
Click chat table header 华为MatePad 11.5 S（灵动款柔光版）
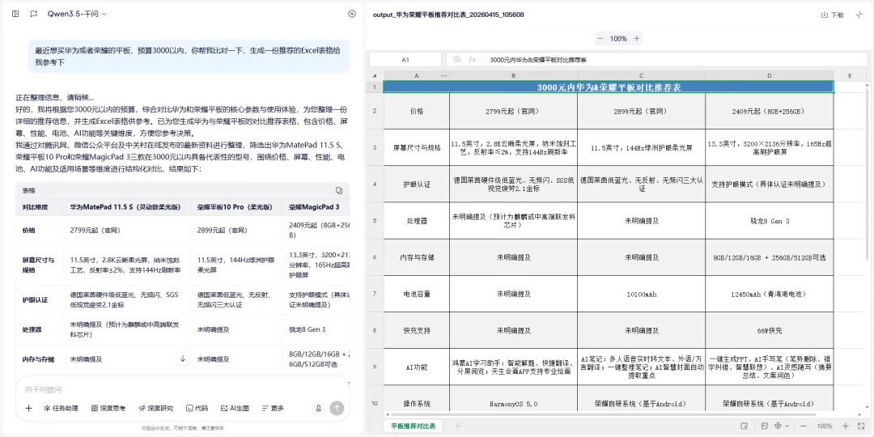(125, 207)
